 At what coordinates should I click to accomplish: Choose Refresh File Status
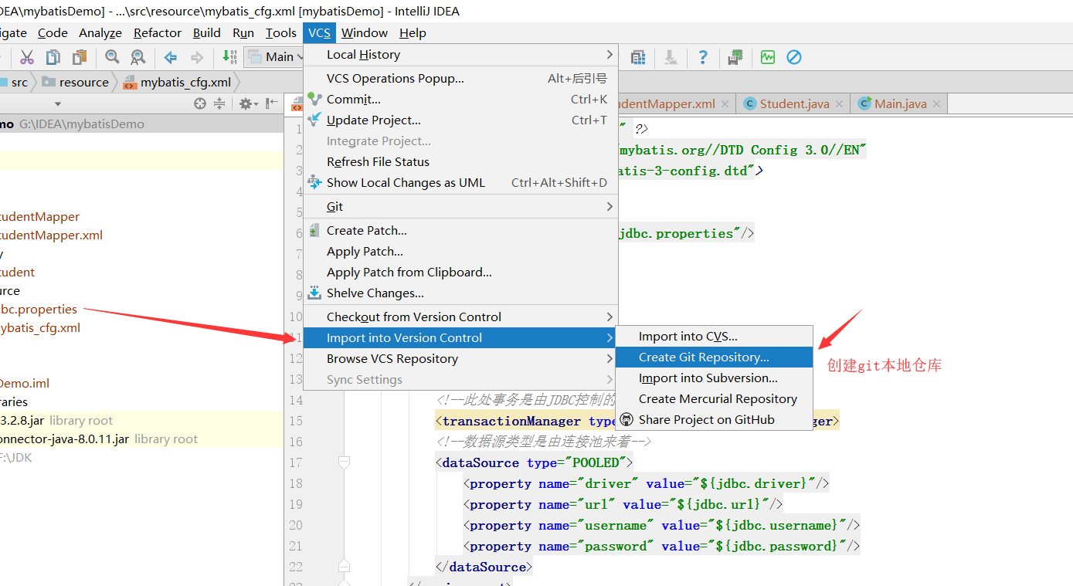(x=460, y=162)
